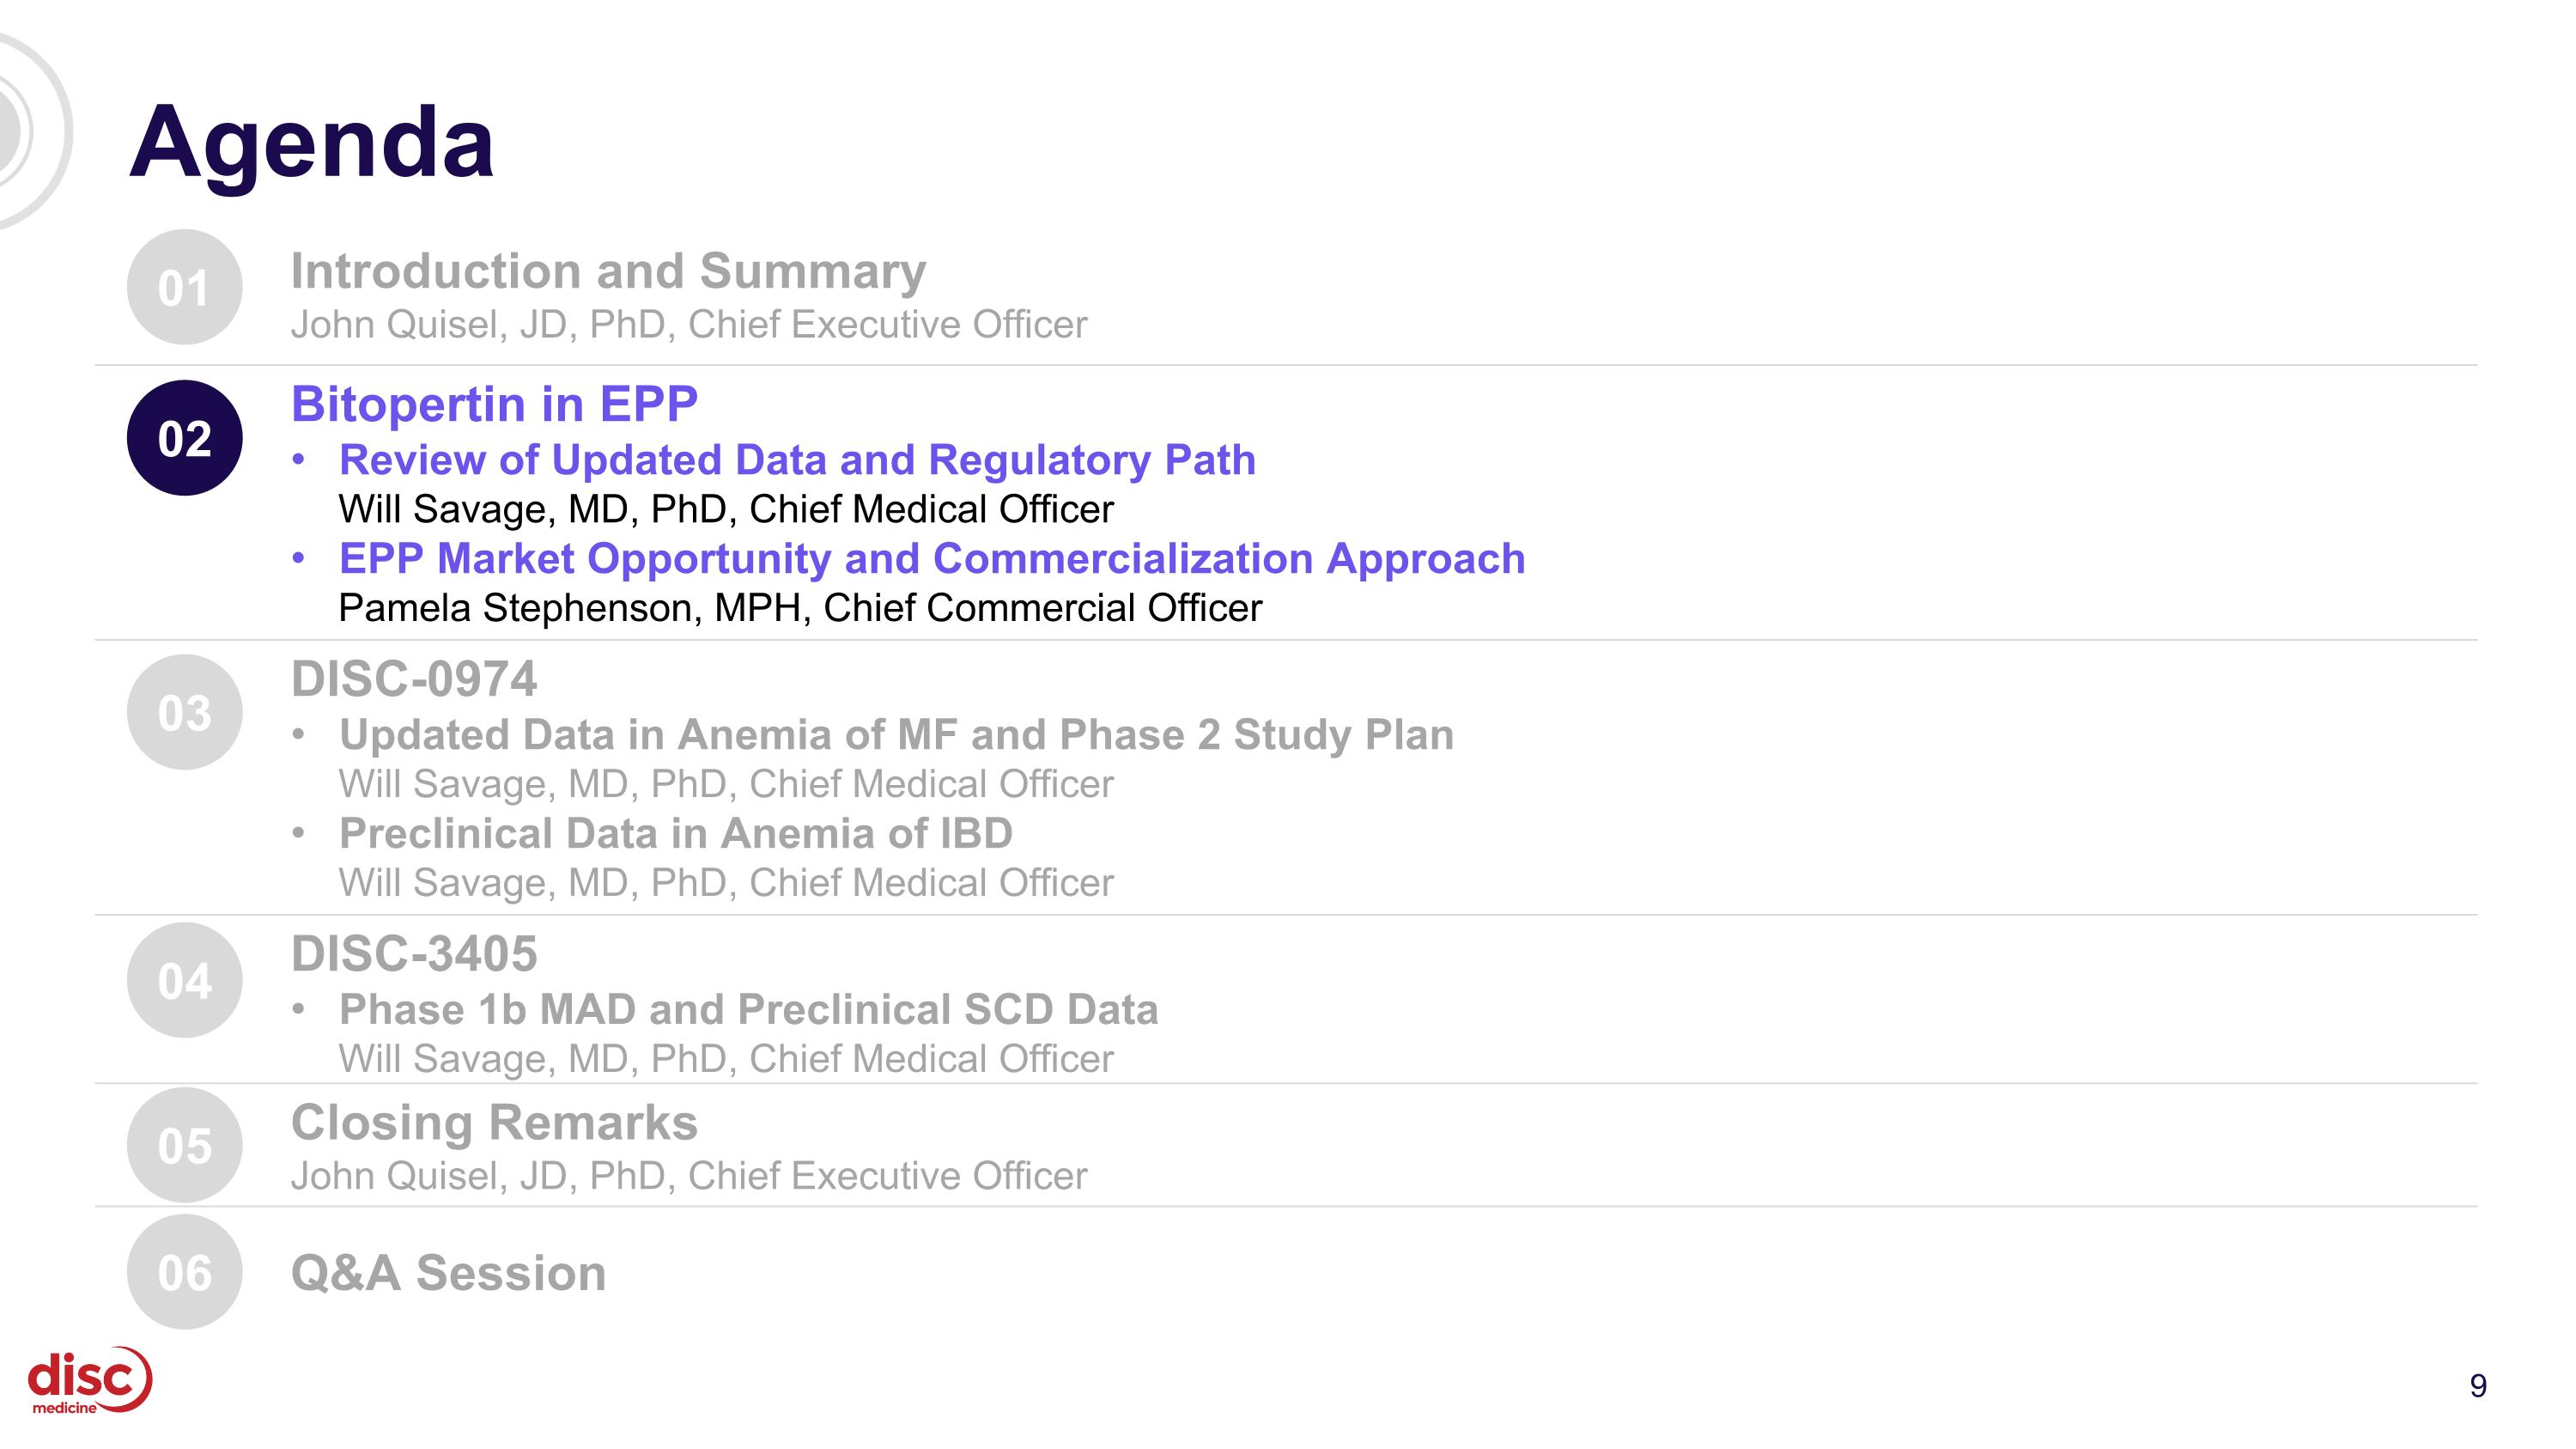The image size is (2576, 1449).
Task: Open Introduction and Summary heading
Action: (608, 271)
